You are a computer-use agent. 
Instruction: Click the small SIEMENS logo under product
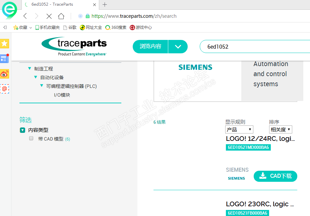click(x=237, y=178)
